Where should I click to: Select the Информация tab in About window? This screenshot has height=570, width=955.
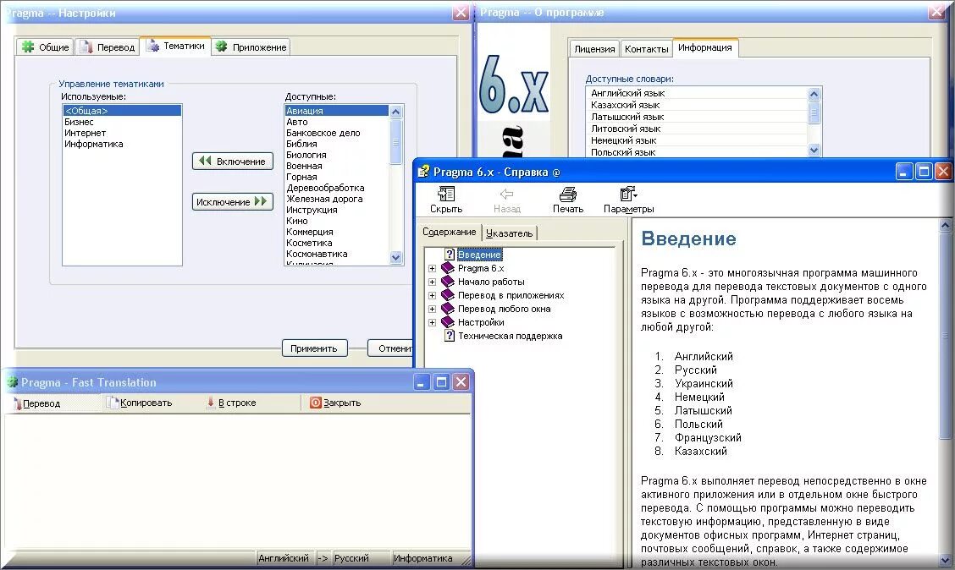705,47
